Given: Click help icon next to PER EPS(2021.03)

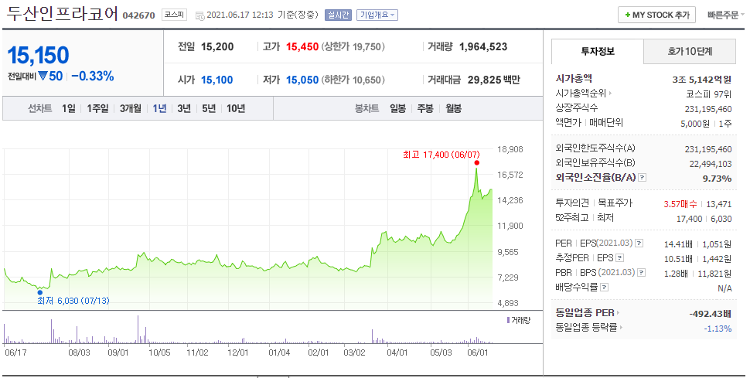Looking at the screenshot, I should click(x=639, y=243).
